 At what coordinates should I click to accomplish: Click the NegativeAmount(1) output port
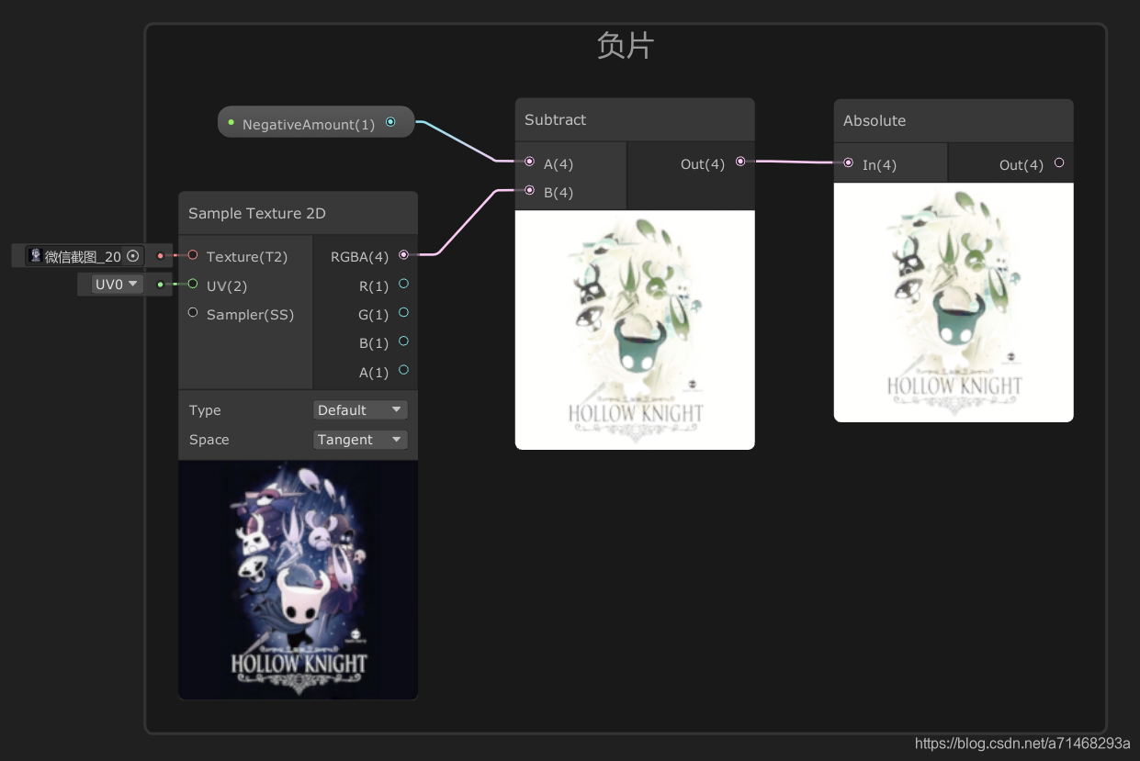(390, 122)
